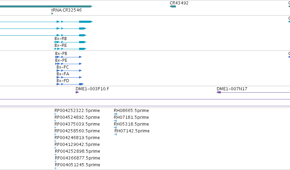Select the RP004375039.5prime arrow marker
Viewport: 290px width, 170px height.
point(56,128)
